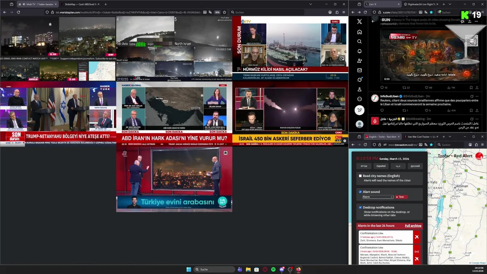Open Red Alert window hamburger menu
This screenshot has width=487, height=274.
click(483, 145)
